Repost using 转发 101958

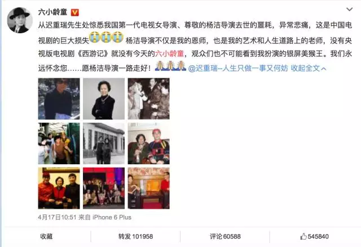tap(135, 236)
